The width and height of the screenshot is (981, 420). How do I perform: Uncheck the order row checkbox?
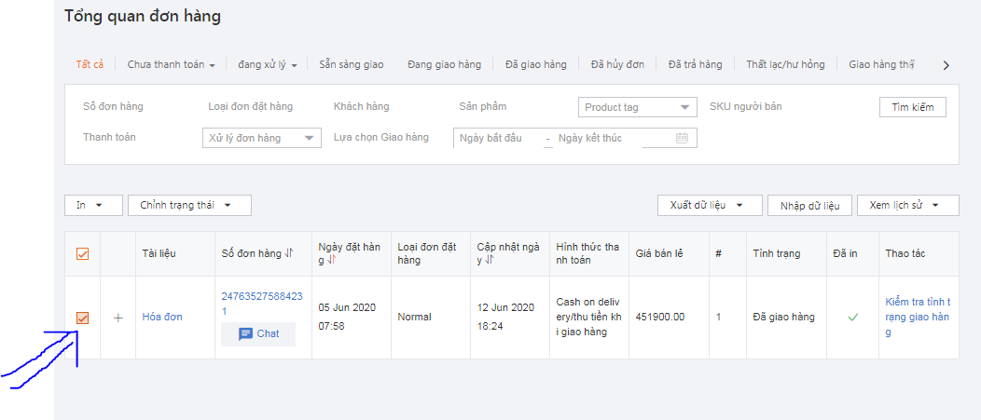pyautogui.click(x=82, y=318)
